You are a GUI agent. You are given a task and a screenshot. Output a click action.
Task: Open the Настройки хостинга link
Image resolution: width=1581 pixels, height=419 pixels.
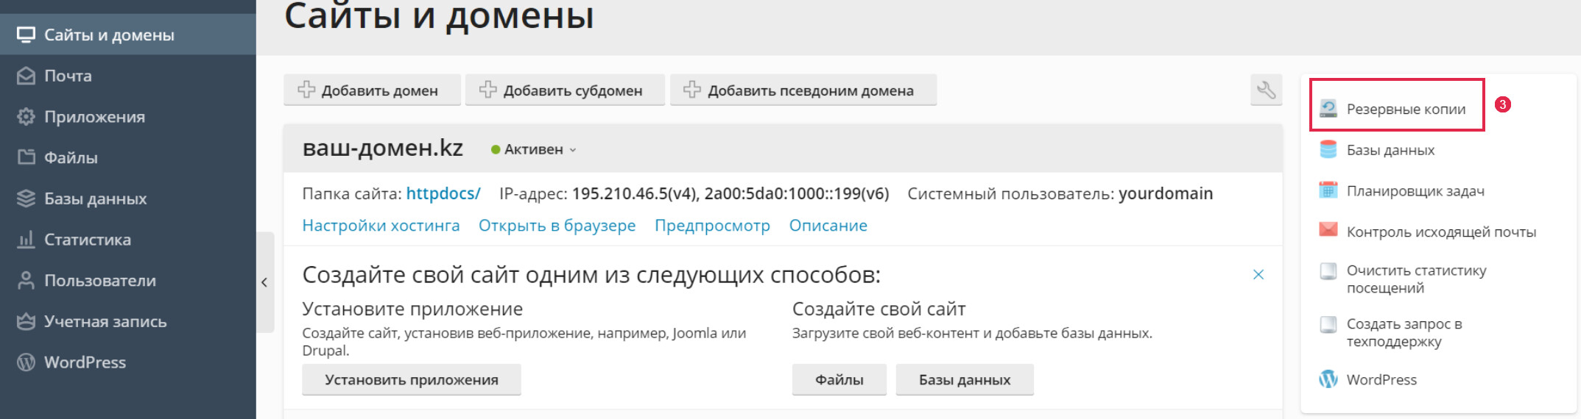381,226
